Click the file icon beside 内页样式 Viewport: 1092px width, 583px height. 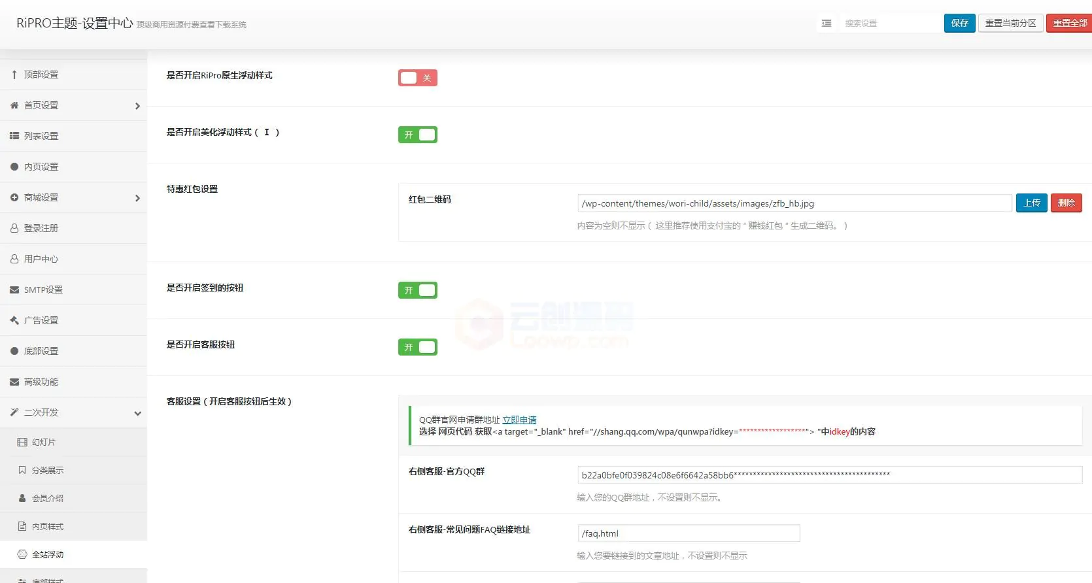click(22, 526)
